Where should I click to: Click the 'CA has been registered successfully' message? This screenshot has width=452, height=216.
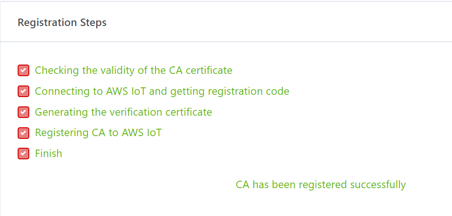[321, 185]
